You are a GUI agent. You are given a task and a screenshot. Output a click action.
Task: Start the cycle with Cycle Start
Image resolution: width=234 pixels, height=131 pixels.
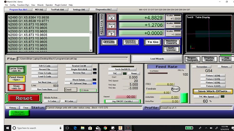(x=16, y=70)
